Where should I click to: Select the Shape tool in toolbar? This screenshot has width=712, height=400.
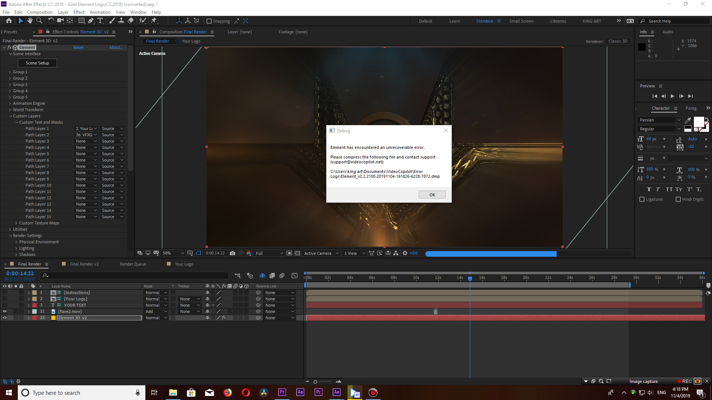80,21
